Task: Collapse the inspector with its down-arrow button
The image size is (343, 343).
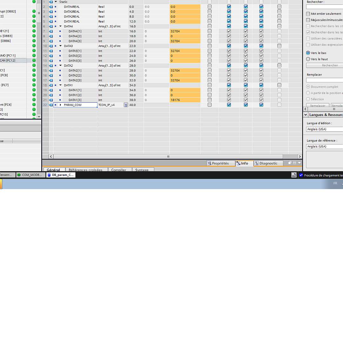Action: tap(299, 163)
